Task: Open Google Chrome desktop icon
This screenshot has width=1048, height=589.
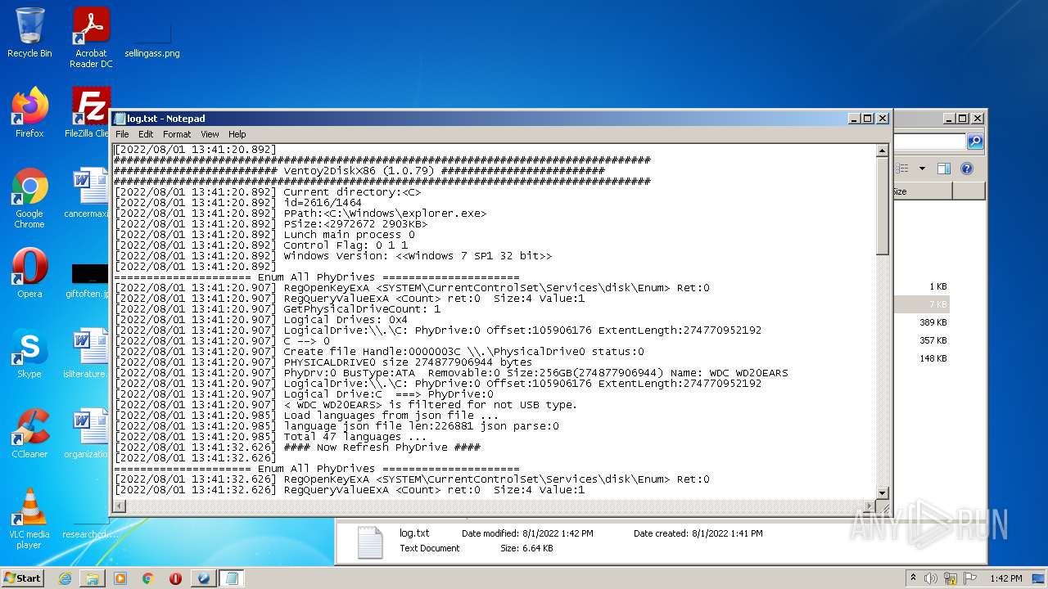Action: 29,198
